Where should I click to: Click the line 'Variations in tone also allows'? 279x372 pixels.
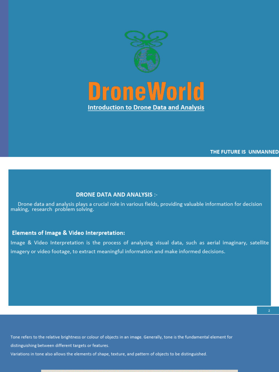[x=109, y=354]
